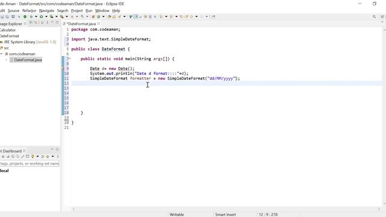Click the Save All toolbar icon
Viewport: 386px width, 217px height.
click(7, 17)
